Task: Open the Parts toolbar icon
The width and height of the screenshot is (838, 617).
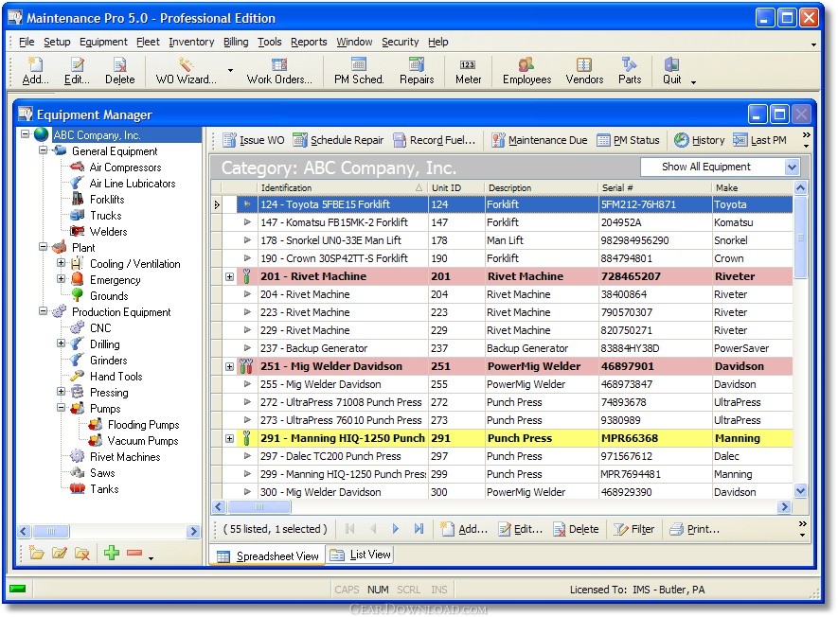Action: pos(630,71)
